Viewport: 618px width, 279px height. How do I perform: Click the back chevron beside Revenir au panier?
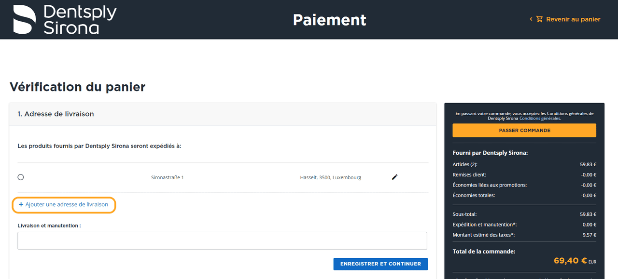click(531, 19)
